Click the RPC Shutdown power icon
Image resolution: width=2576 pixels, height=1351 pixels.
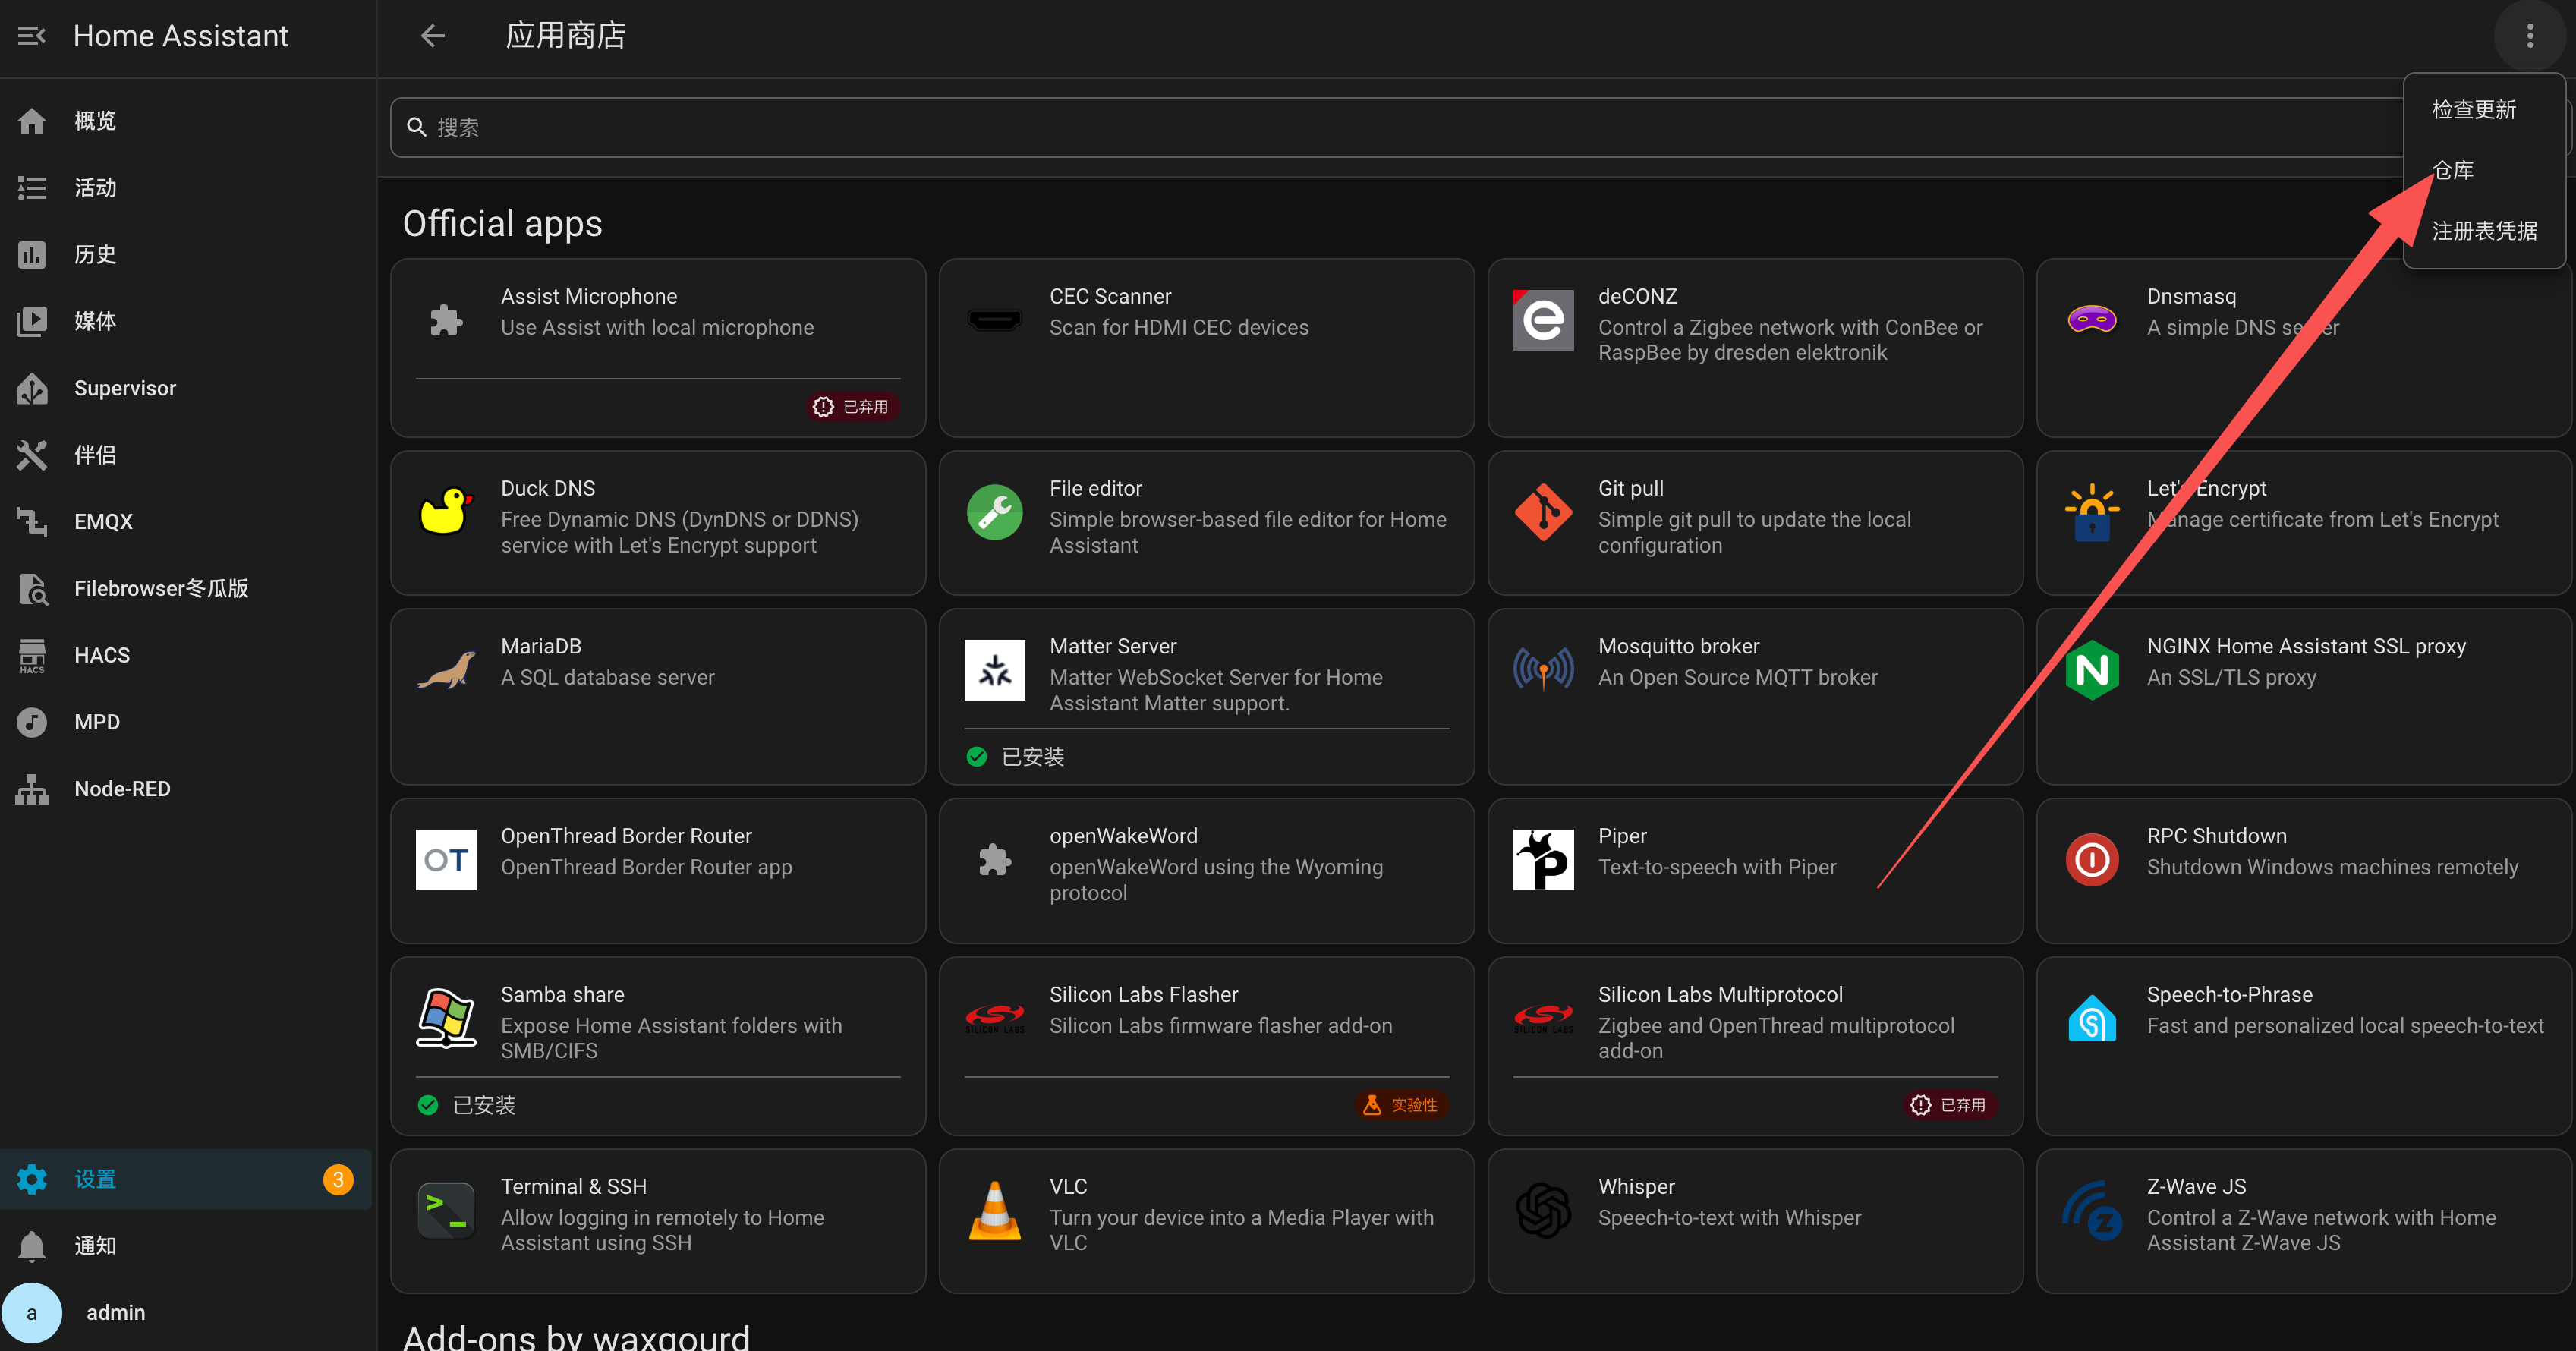(x=2092, y=860)
